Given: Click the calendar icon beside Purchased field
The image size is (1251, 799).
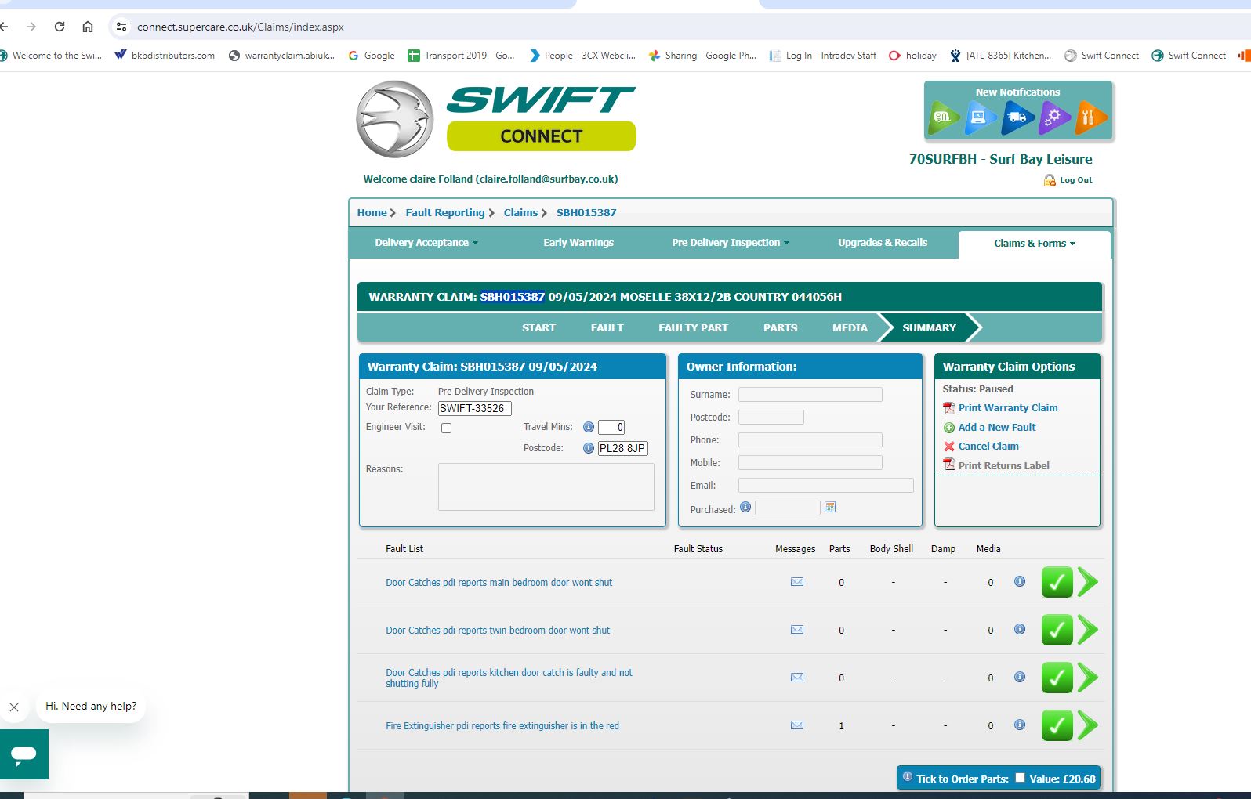Looking at the screenshot, I should (830, 508).
